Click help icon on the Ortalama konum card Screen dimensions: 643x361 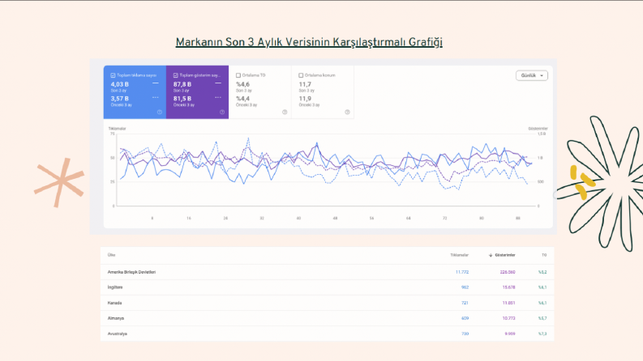click(x=347, y=113)
